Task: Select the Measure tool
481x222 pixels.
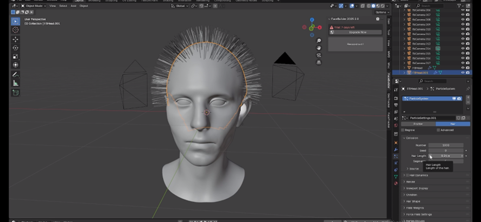Action: (15, 83)
